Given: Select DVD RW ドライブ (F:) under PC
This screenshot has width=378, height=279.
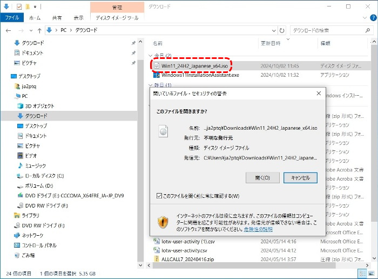Looking at the screenshot, I should pos(43,205).
